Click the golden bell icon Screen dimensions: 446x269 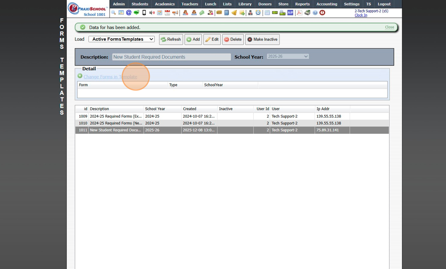[234, 12]
